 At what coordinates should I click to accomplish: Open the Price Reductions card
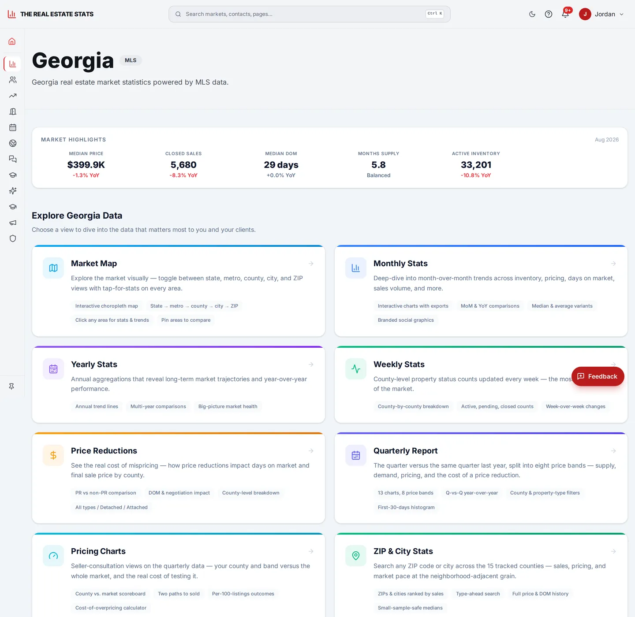point(179,478)
